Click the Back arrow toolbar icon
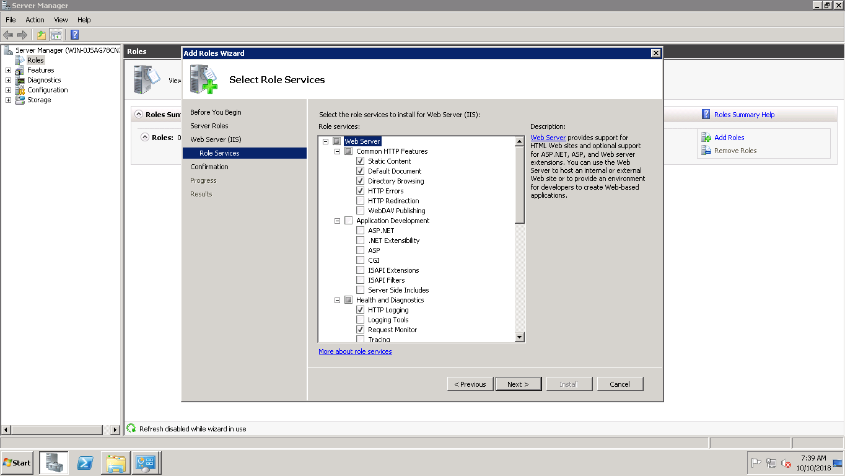This screenshot has width=845, height=476. point(8,35)
